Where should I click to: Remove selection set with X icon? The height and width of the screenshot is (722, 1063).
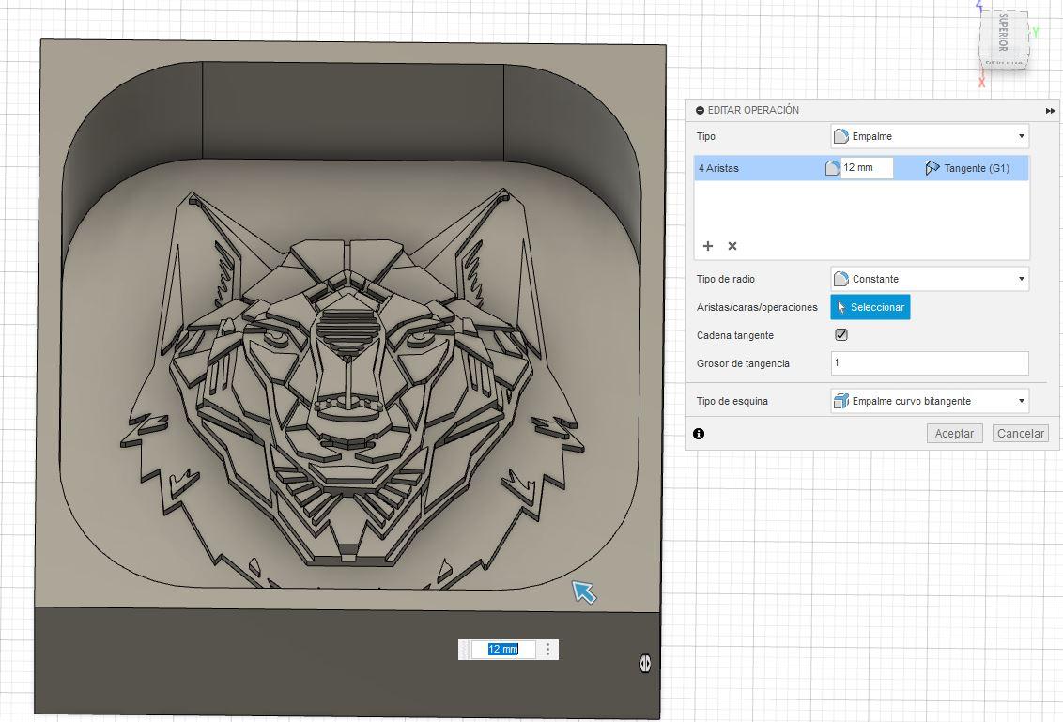732,246
